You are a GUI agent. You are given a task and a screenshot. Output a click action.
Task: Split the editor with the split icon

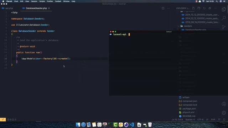point(163,8)
